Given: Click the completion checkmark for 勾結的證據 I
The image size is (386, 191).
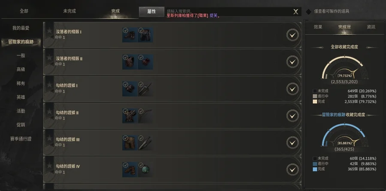Looking at the screenshot, I should click(293, 89).
